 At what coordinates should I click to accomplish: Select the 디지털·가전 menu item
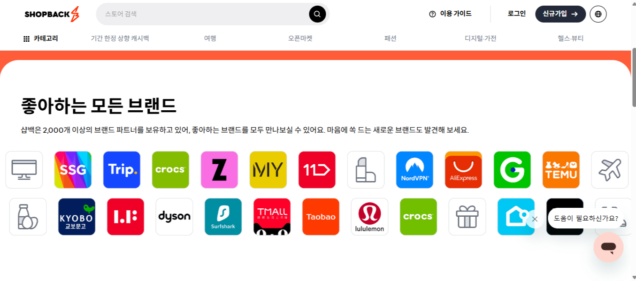tap(481, 38)
